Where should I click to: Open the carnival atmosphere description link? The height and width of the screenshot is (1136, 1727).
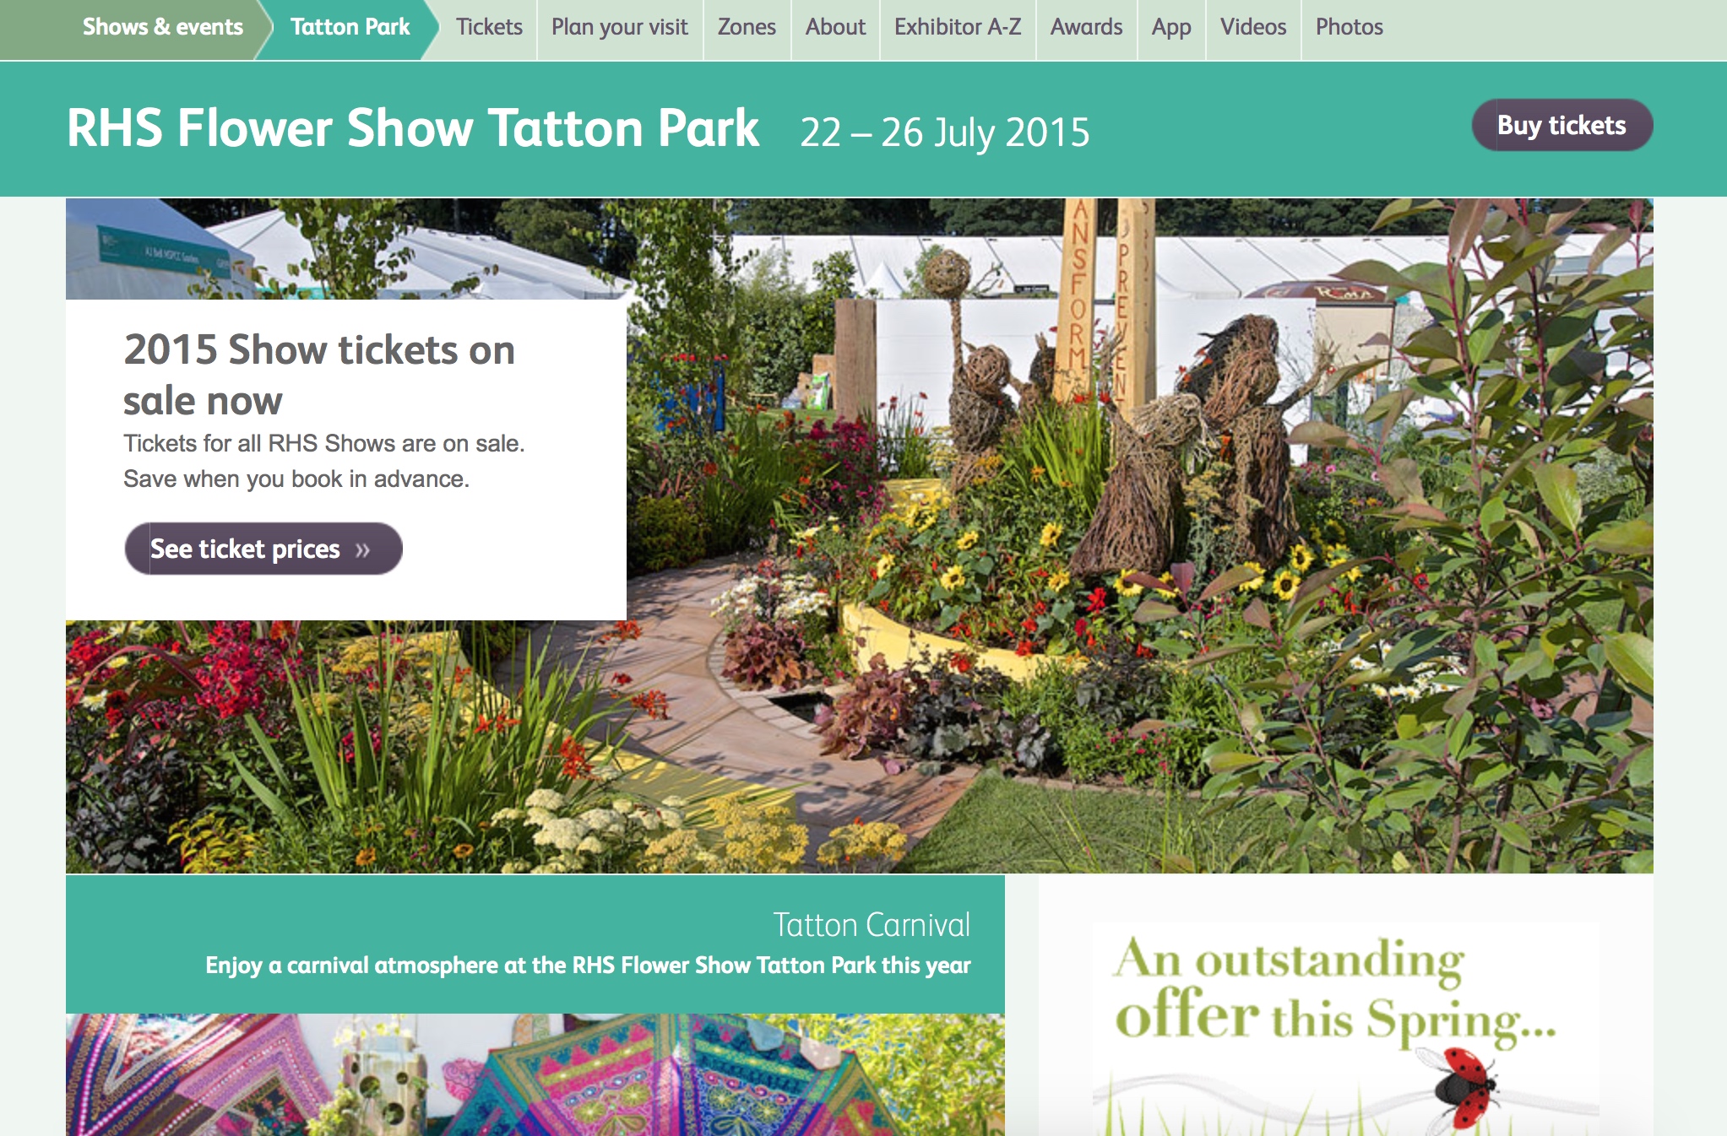tap(588, 965)
